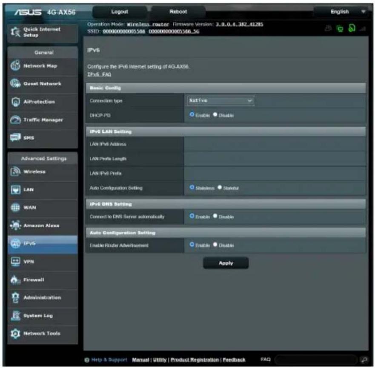The image size is (375, 368).
Task: Click the FAQ search input field
Action: click(x=316, y=359)
